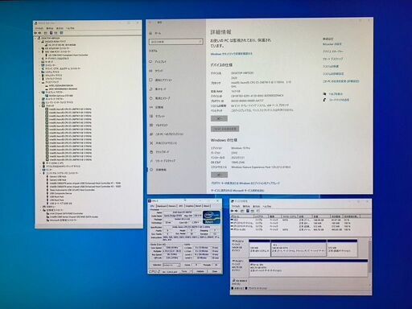Open BitLocker settings link in related settings
This screenshot has height=309, width=412.
click(332, 44)
